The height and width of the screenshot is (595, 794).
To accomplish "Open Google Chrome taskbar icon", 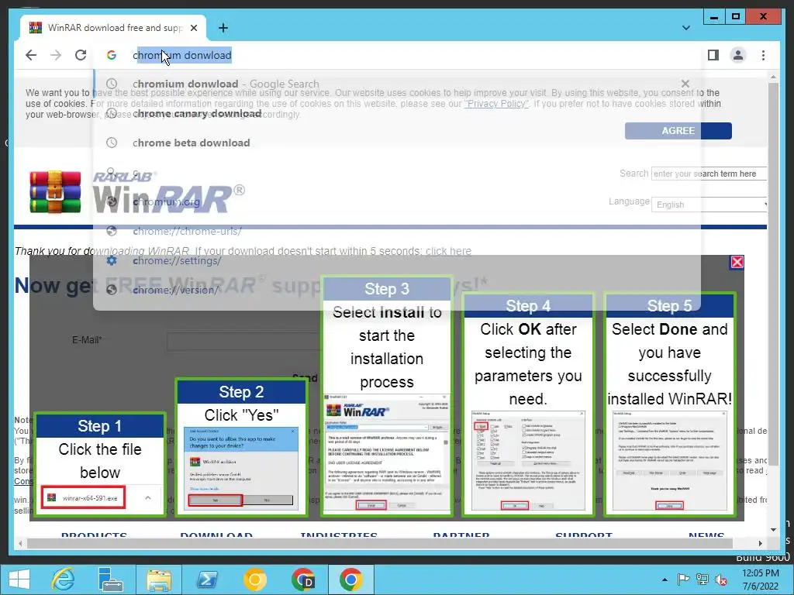I will (351, 580).
